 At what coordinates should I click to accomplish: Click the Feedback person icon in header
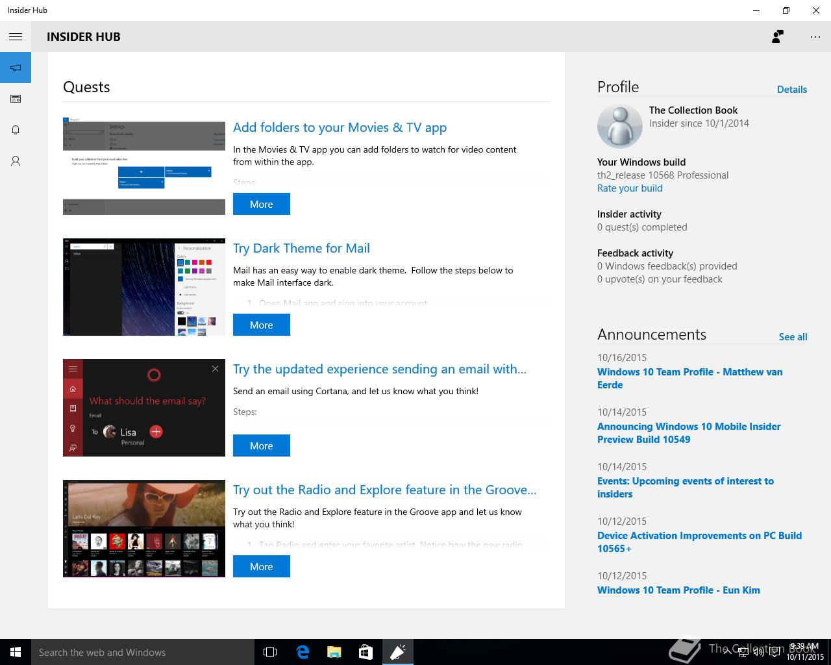(777, 37)
